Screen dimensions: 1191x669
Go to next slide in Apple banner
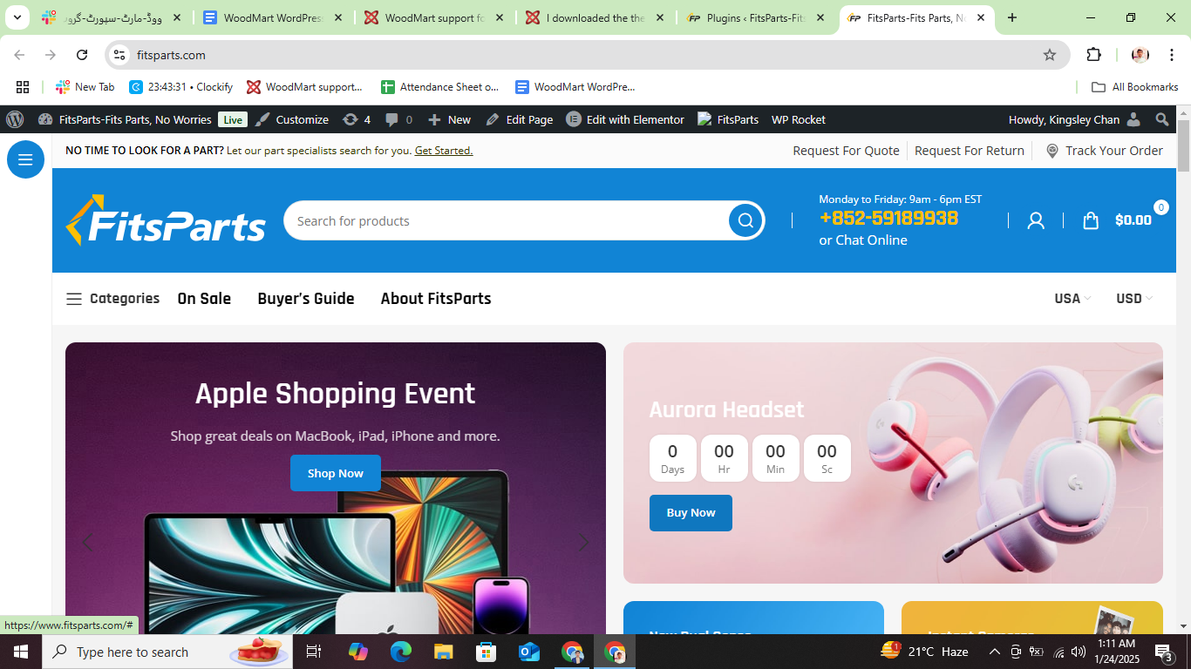point(584,543)
